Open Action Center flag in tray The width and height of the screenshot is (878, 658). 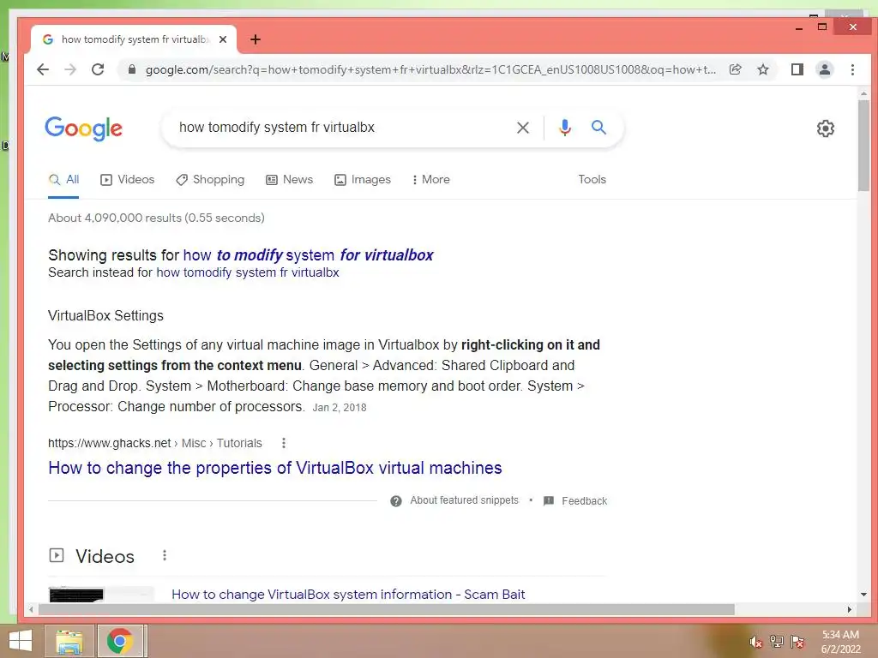coord(797,641)
